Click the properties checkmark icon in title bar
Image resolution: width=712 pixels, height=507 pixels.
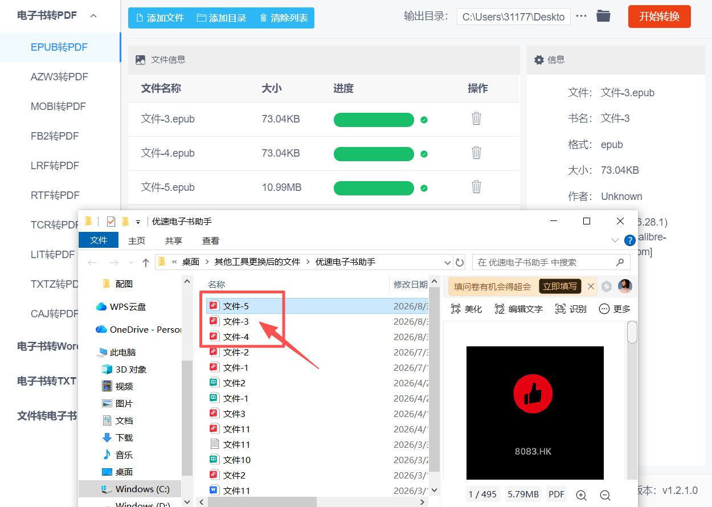coord(111,222)
